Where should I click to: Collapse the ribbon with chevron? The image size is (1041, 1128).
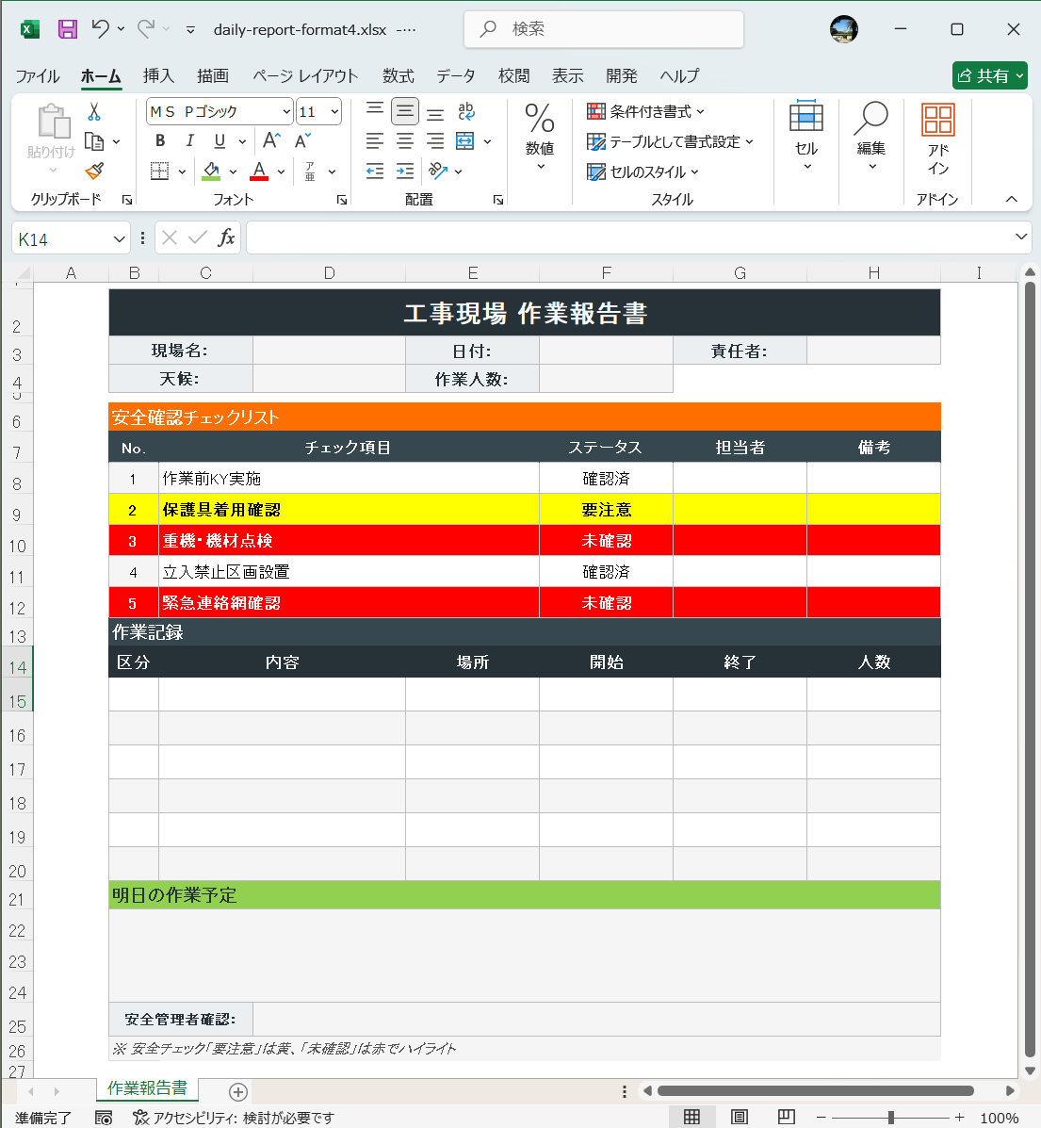click(x=1012, y=199)
